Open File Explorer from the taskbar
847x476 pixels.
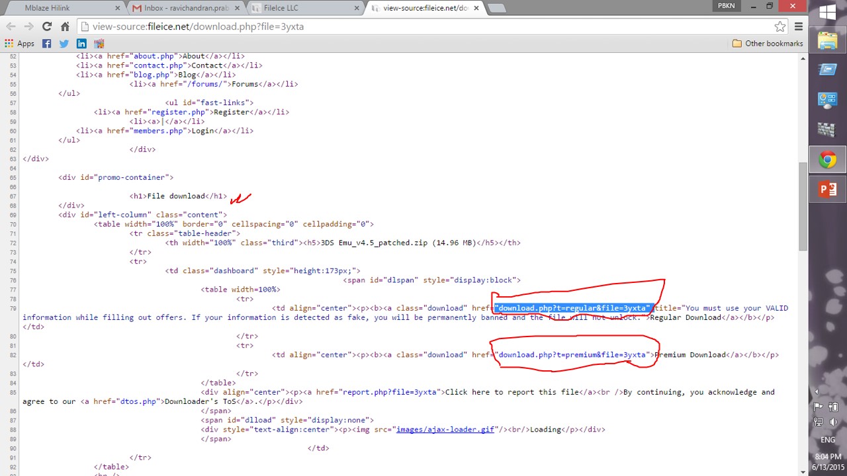828,41
